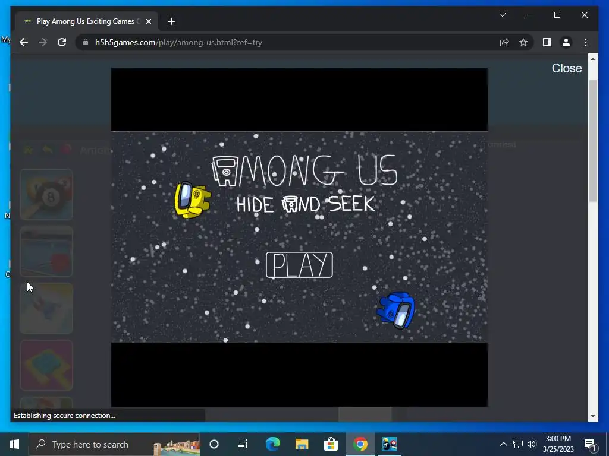
Task: Share this page icon in address bar
Action: pyautogui.click(x=504, y=42)
